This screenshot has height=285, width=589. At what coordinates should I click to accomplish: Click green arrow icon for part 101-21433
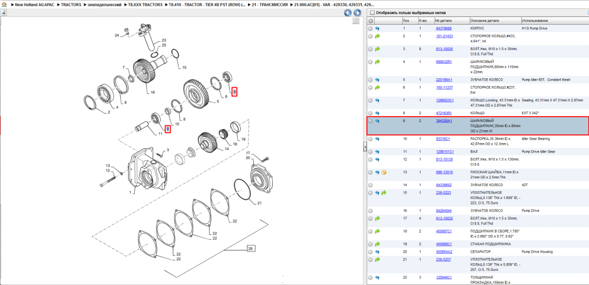[x=378, y=36]
